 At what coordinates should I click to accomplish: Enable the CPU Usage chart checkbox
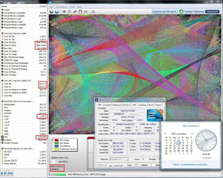[x=53, y=140]
